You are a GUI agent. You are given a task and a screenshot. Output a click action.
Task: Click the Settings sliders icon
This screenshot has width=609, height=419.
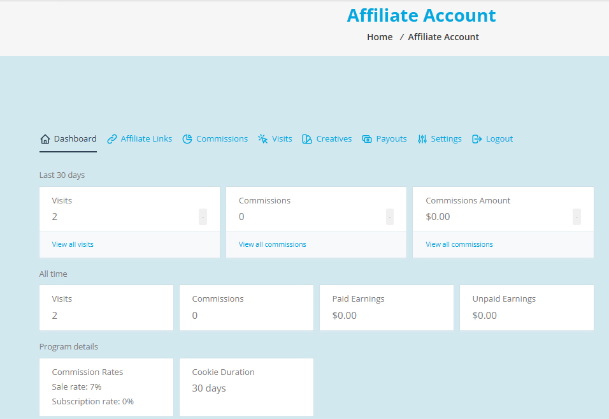(422, 139)
